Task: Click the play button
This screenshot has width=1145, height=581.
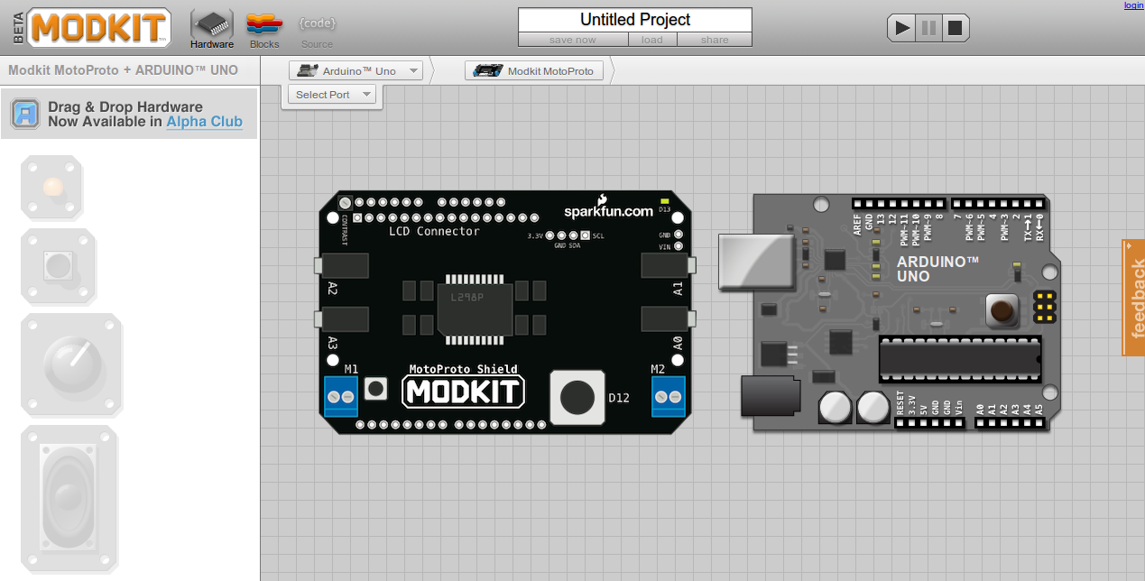Action: tap(901, 27)
